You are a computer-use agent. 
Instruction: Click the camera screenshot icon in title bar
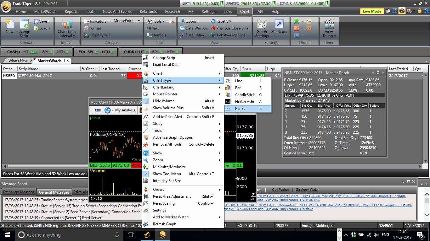coord(402,11)
